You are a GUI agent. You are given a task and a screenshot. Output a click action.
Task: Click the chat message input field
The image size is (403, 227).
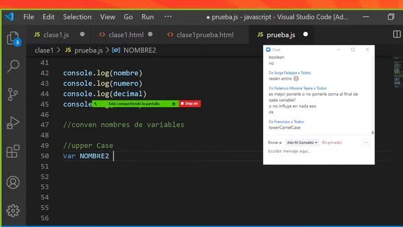click(319, 151)
